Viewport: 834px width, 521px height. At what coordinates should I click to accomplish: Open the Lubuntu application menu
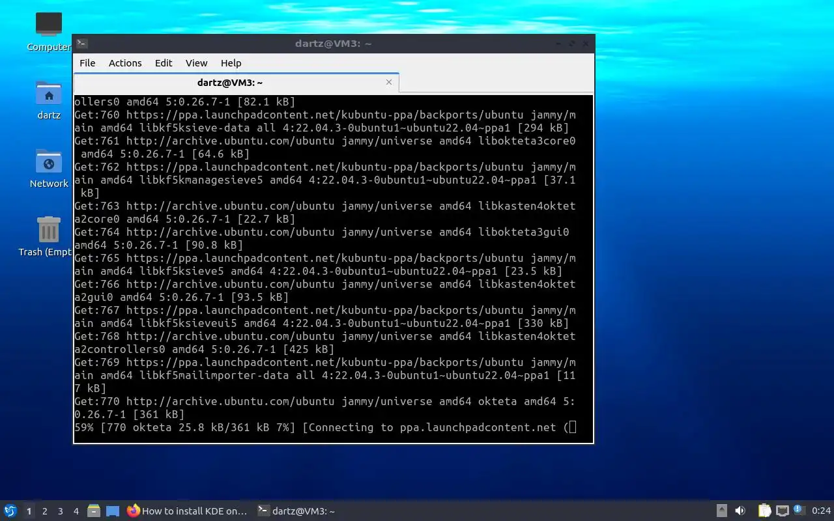pyautogui.click(x=10, y=511)
